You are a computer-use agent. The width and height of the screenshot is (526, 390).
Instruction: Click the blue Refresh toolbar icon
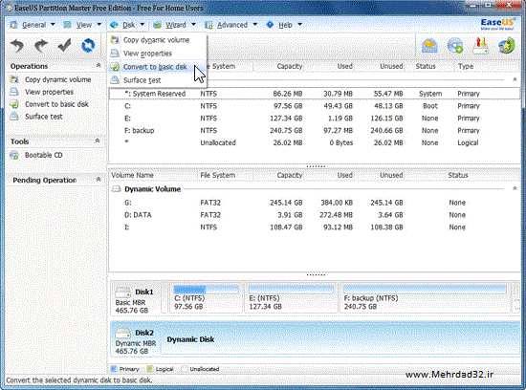pyautogui.click(x=88, y=46)
